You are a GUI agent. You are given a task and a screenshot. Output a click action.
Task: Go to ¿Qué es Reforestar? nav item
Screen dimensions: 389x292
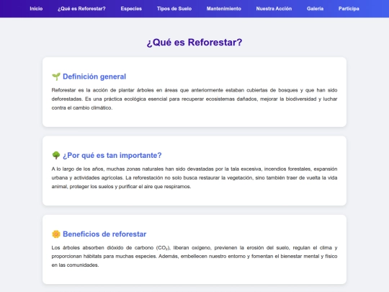(x=81, y=9)
